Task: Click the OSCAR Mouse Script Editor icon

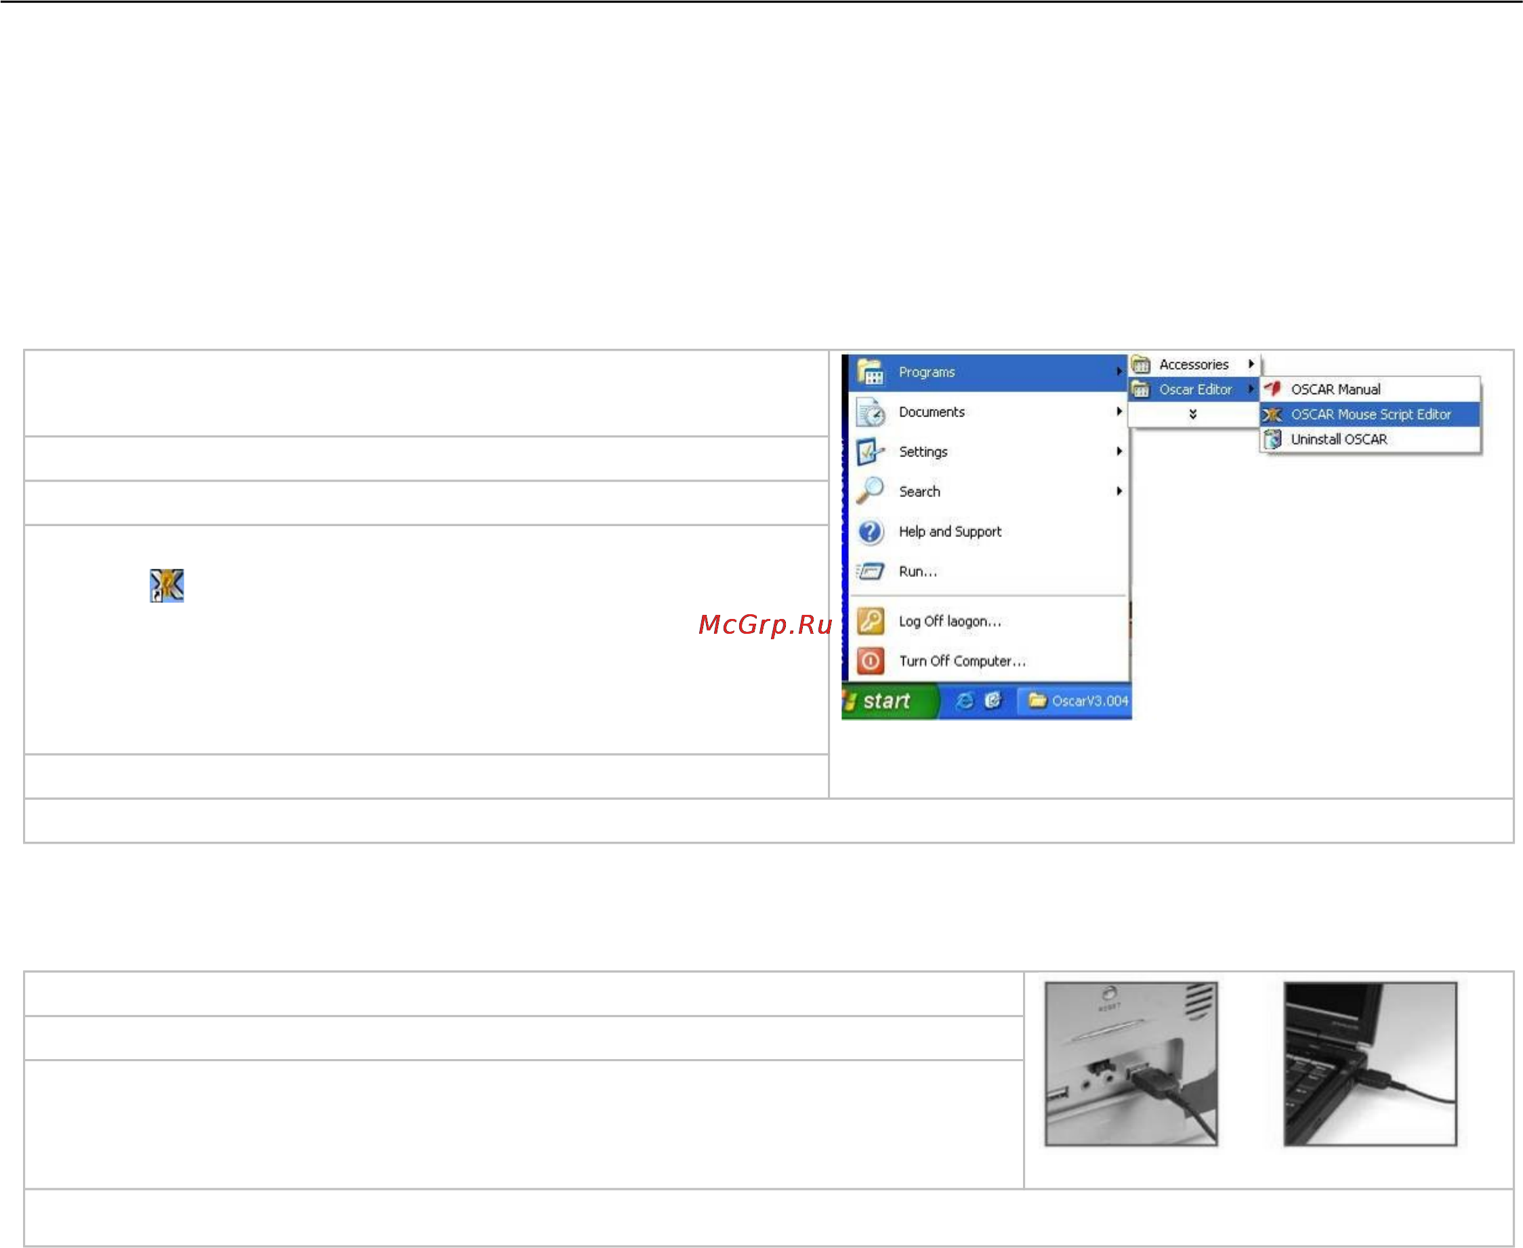Action: pyautogui.click(x=1273, y=415)
